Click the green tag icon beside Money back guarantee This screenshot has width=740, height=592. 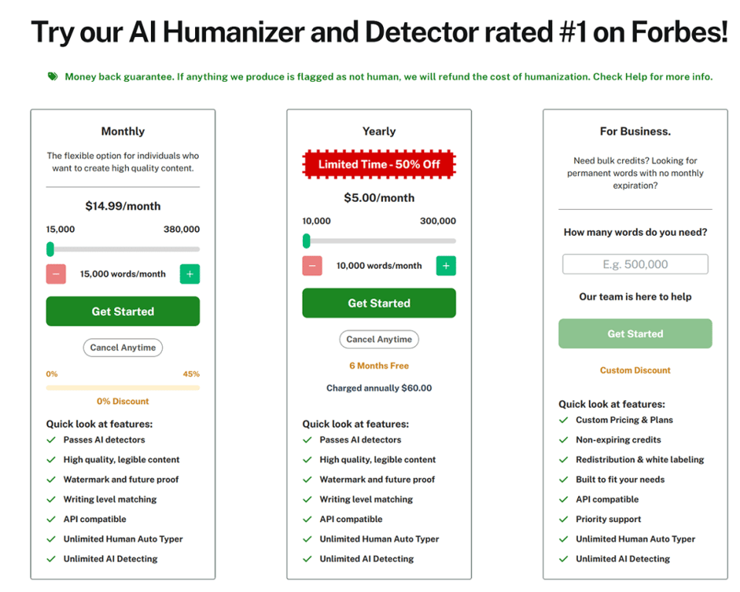(52, 76)
